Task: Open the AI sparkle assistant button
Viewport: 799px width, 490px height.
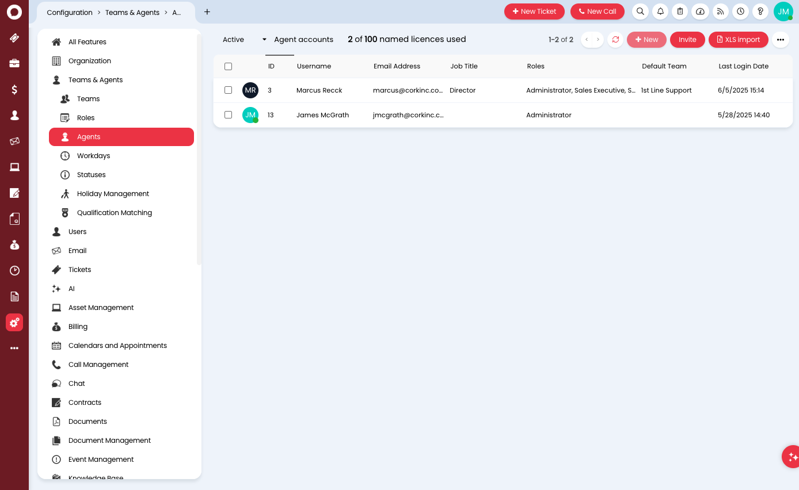Action: 792,457
